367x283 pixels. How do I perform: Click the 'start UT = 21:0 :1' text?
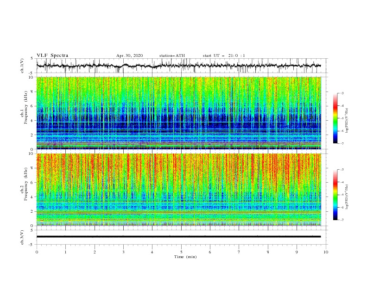[224, 55]
